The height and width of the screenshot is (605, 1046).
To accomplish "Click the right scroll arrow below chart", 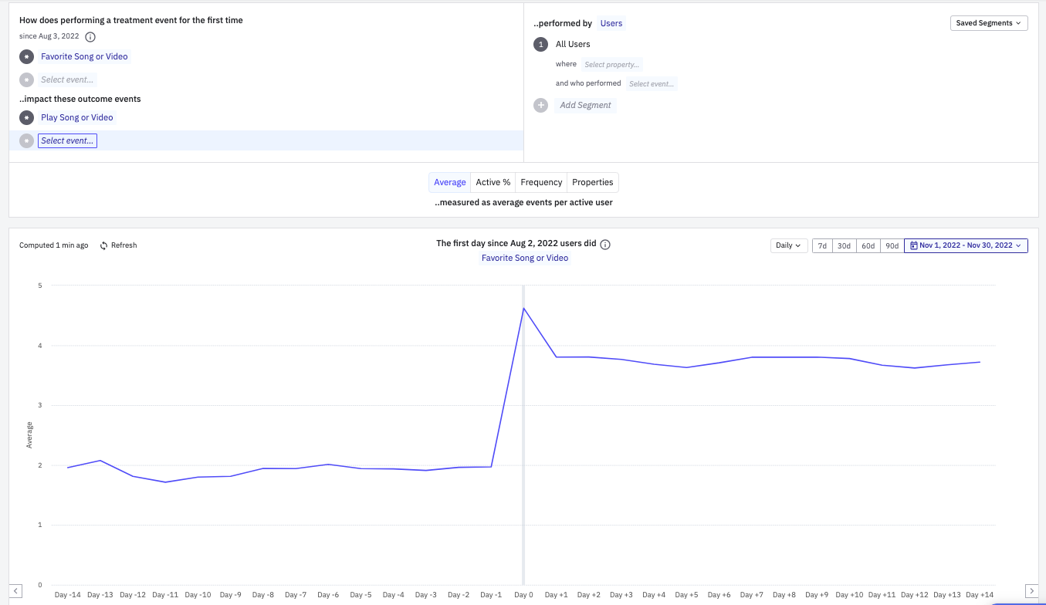I will tap(1031, 591).
